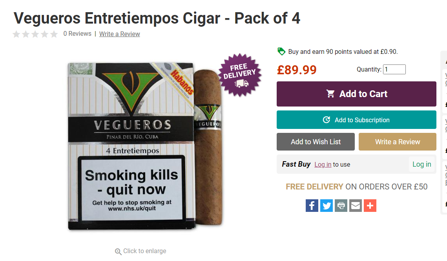Click the shopping cart icon in Add to Cart
The height and width of the screenshot is (261, 447).
[330, 94]
